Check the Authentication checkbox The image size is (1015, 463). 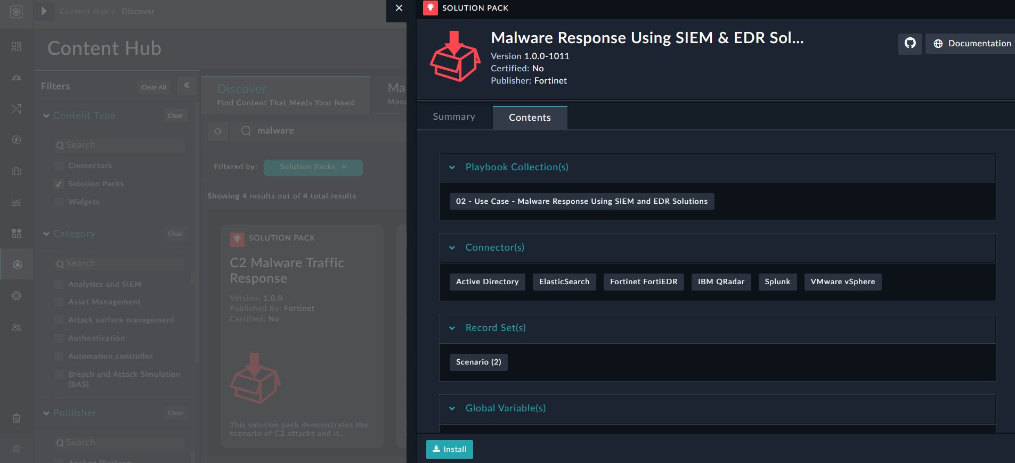59,338
